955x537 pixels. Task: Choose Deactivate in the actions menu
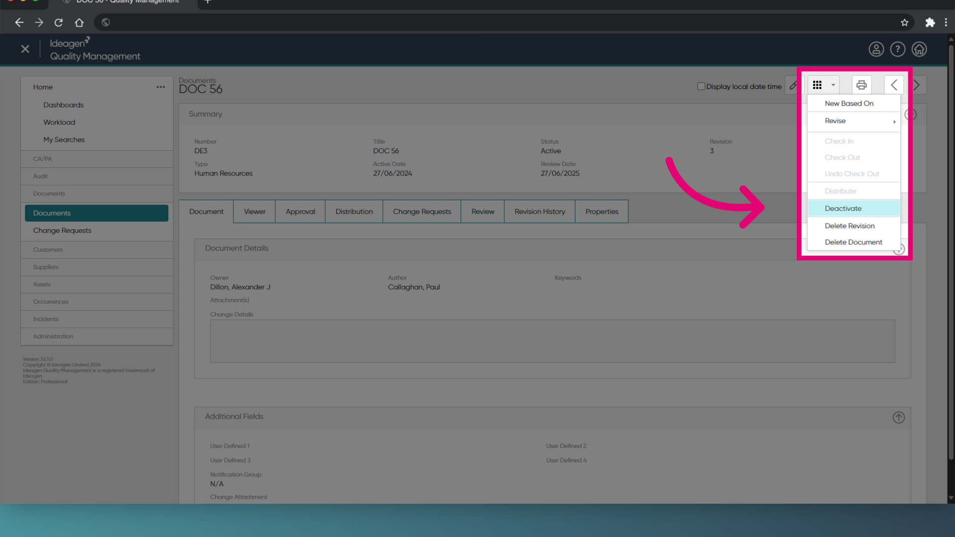(x=854, y=208)
